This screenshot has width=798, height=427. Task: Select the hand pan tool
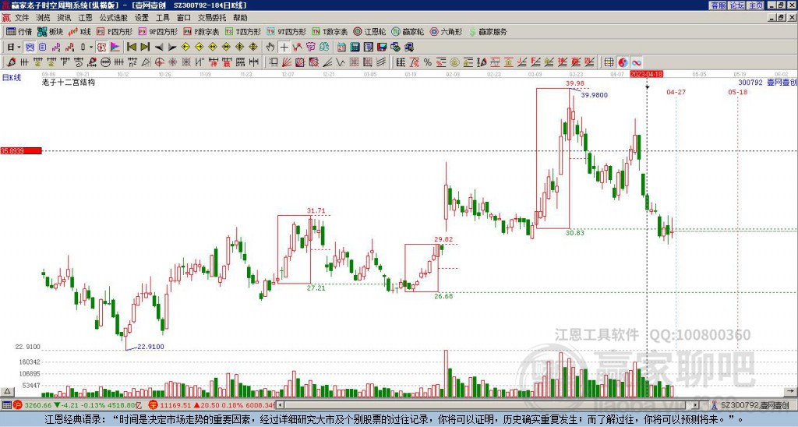click(x=270, y=48)
